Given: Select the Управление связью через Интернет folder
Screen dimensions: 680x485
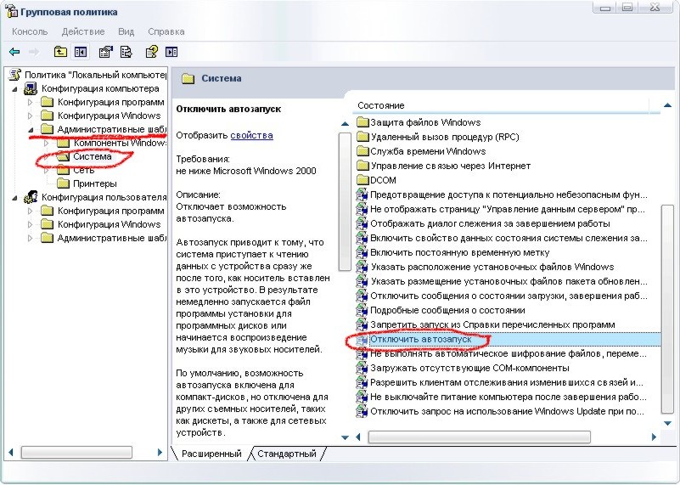Looking at the screenshot, I should tap(444, 166).
